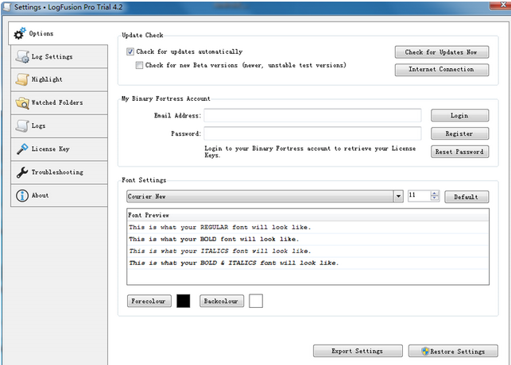Click the Login button
511x365 pixels.
click(459, 116)
